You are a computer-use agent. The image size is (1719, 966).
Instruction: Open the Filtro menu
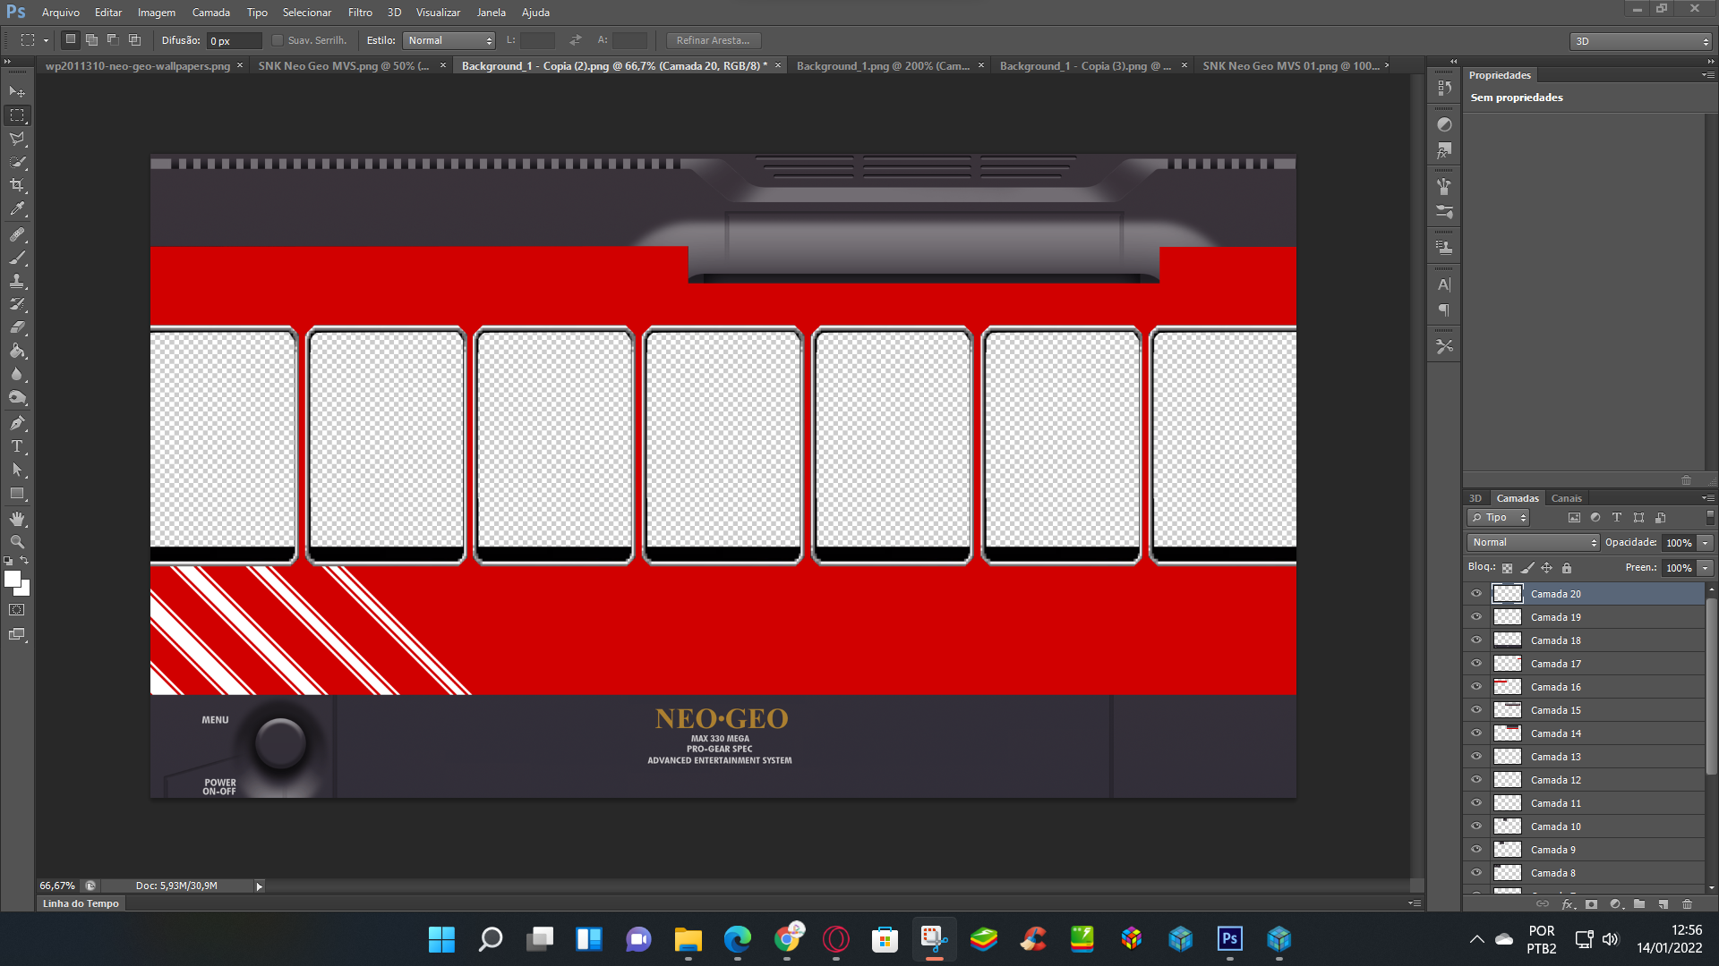click(x=360, y=13)
